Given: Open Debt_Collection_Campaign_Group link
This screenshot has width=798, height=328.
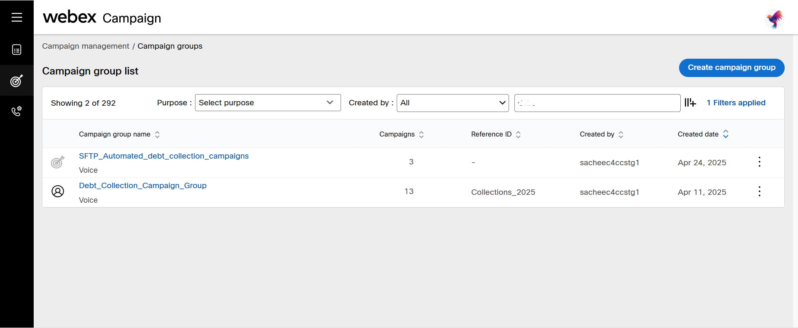Looking at the screenshot, I should pyautogui.click(x=143, y=186).
